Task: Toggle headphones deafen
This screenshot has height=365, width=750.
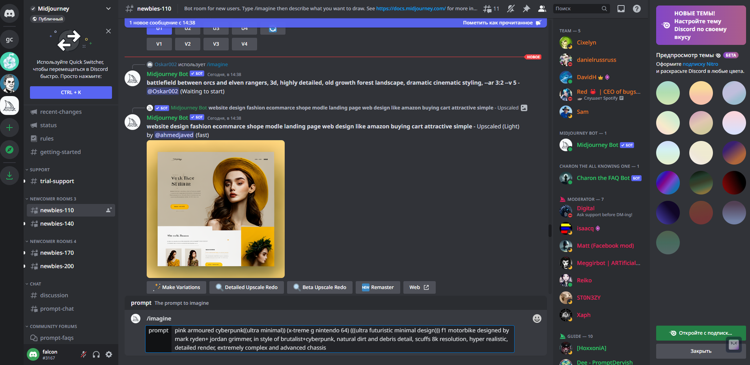Action: tap(96, 354)
